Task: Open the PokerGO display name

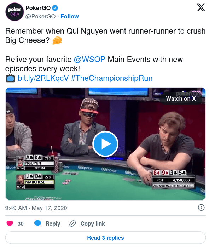Action: click(38, 8)
